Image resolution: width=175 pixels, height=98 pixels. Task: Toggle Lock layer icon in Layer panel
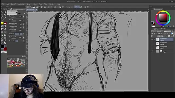[x=159, y=33]
